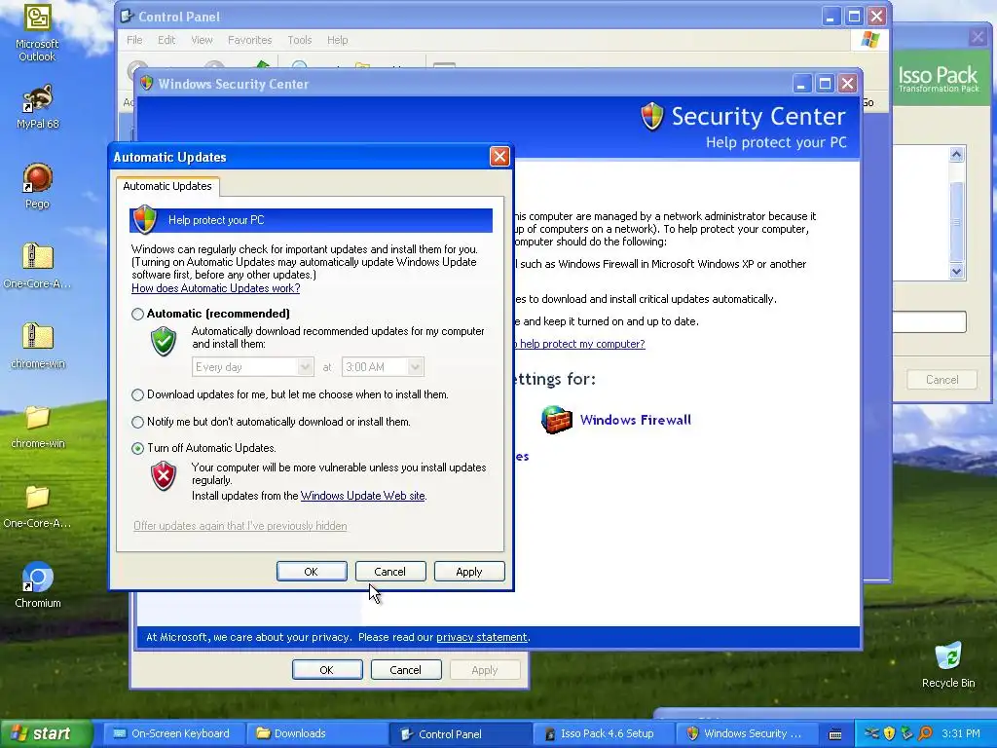The image size is (997, 748).
Task: Click green shield icon under Automatic option
Action: click(x=164, y=341)
